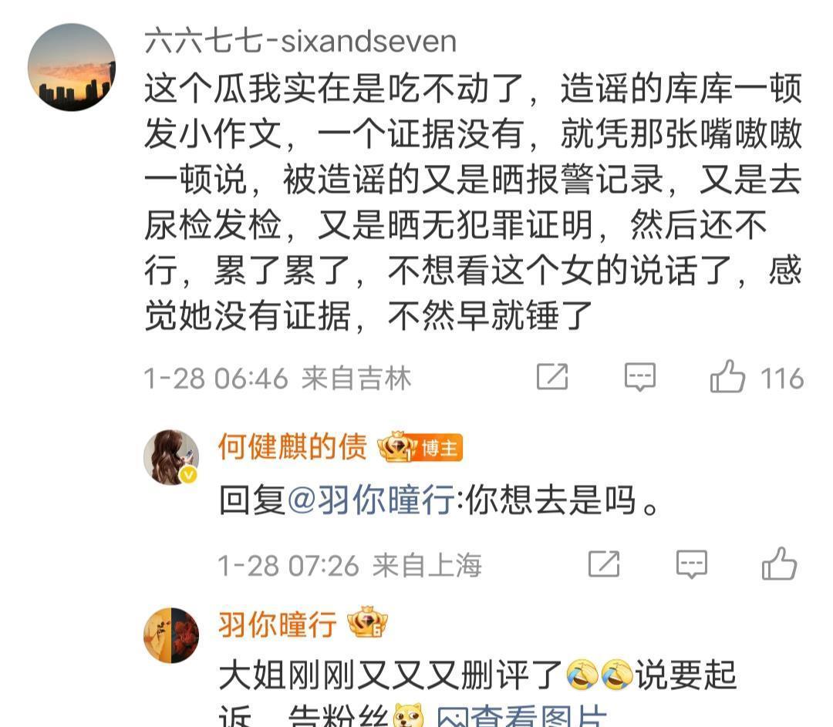Open the 羽你瞳行 avatar image
The width and height of the screenshot is (833, 727).
171,636
